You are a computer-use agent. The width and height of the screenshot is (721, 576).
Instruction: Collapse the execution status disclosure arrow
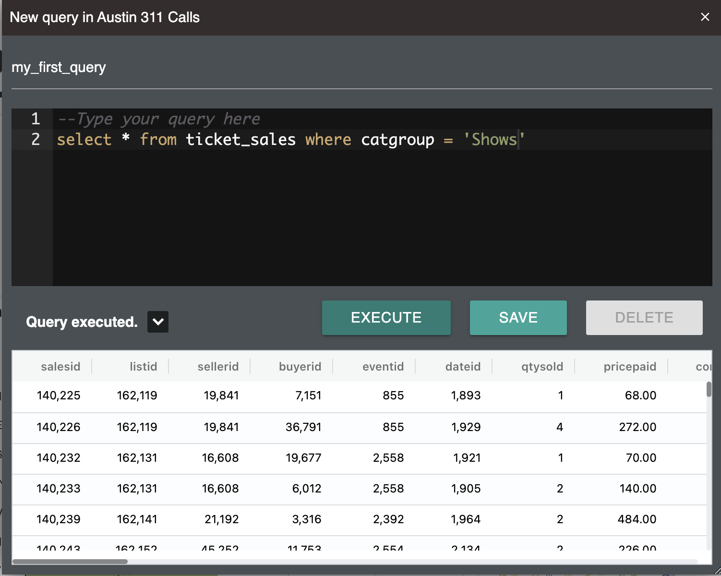click(x=157, y=322)
